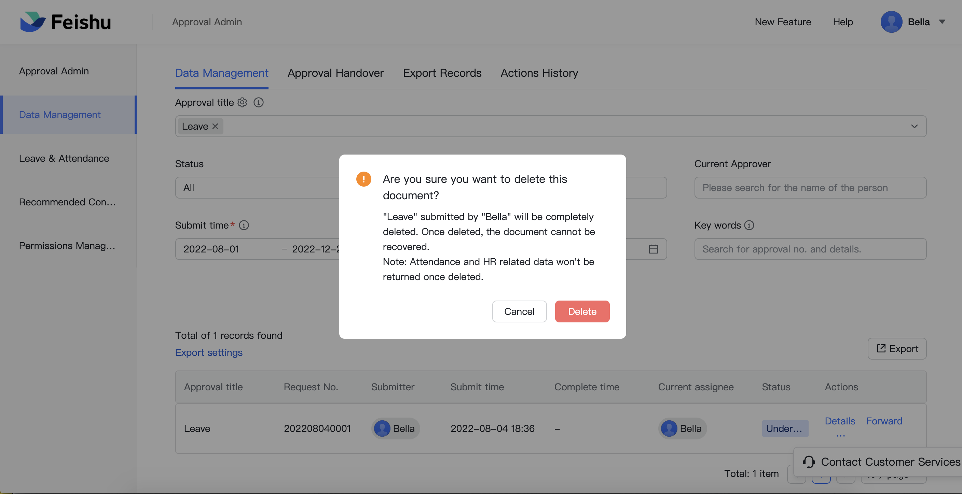962x494 pixels.
Task: Click the Export icon above the table
Action: (x=881, y=349)
